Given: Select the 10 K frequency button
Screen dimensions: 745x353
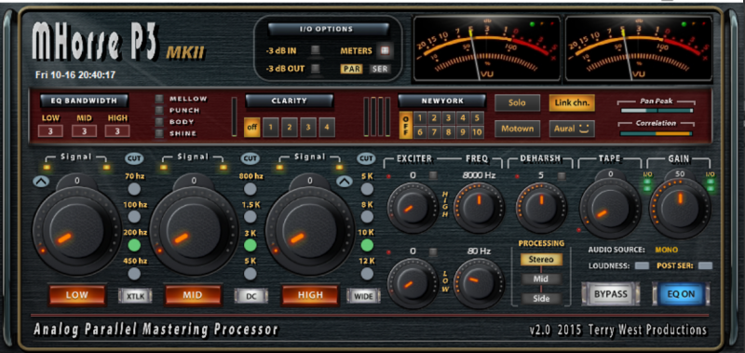Looking at the screenshot, I should pos(367,245).
